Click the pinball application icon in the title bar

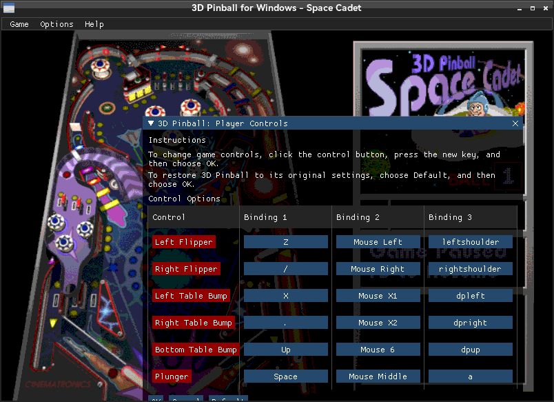coord(9,8)
